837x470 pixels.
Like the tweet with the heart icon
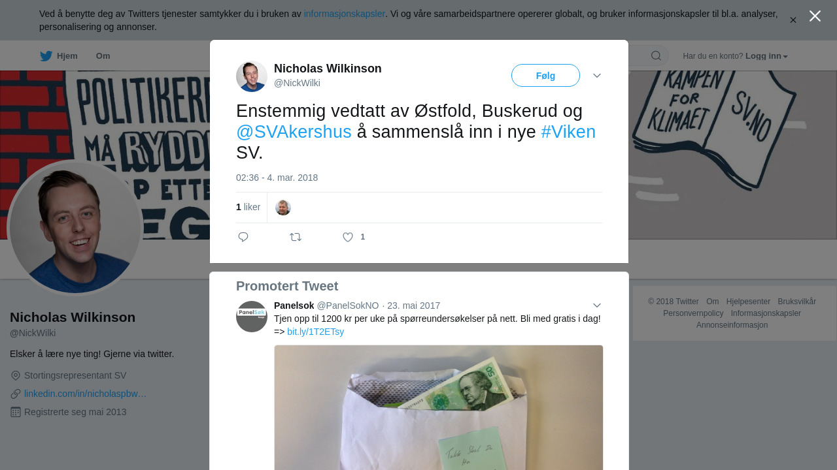348,237
